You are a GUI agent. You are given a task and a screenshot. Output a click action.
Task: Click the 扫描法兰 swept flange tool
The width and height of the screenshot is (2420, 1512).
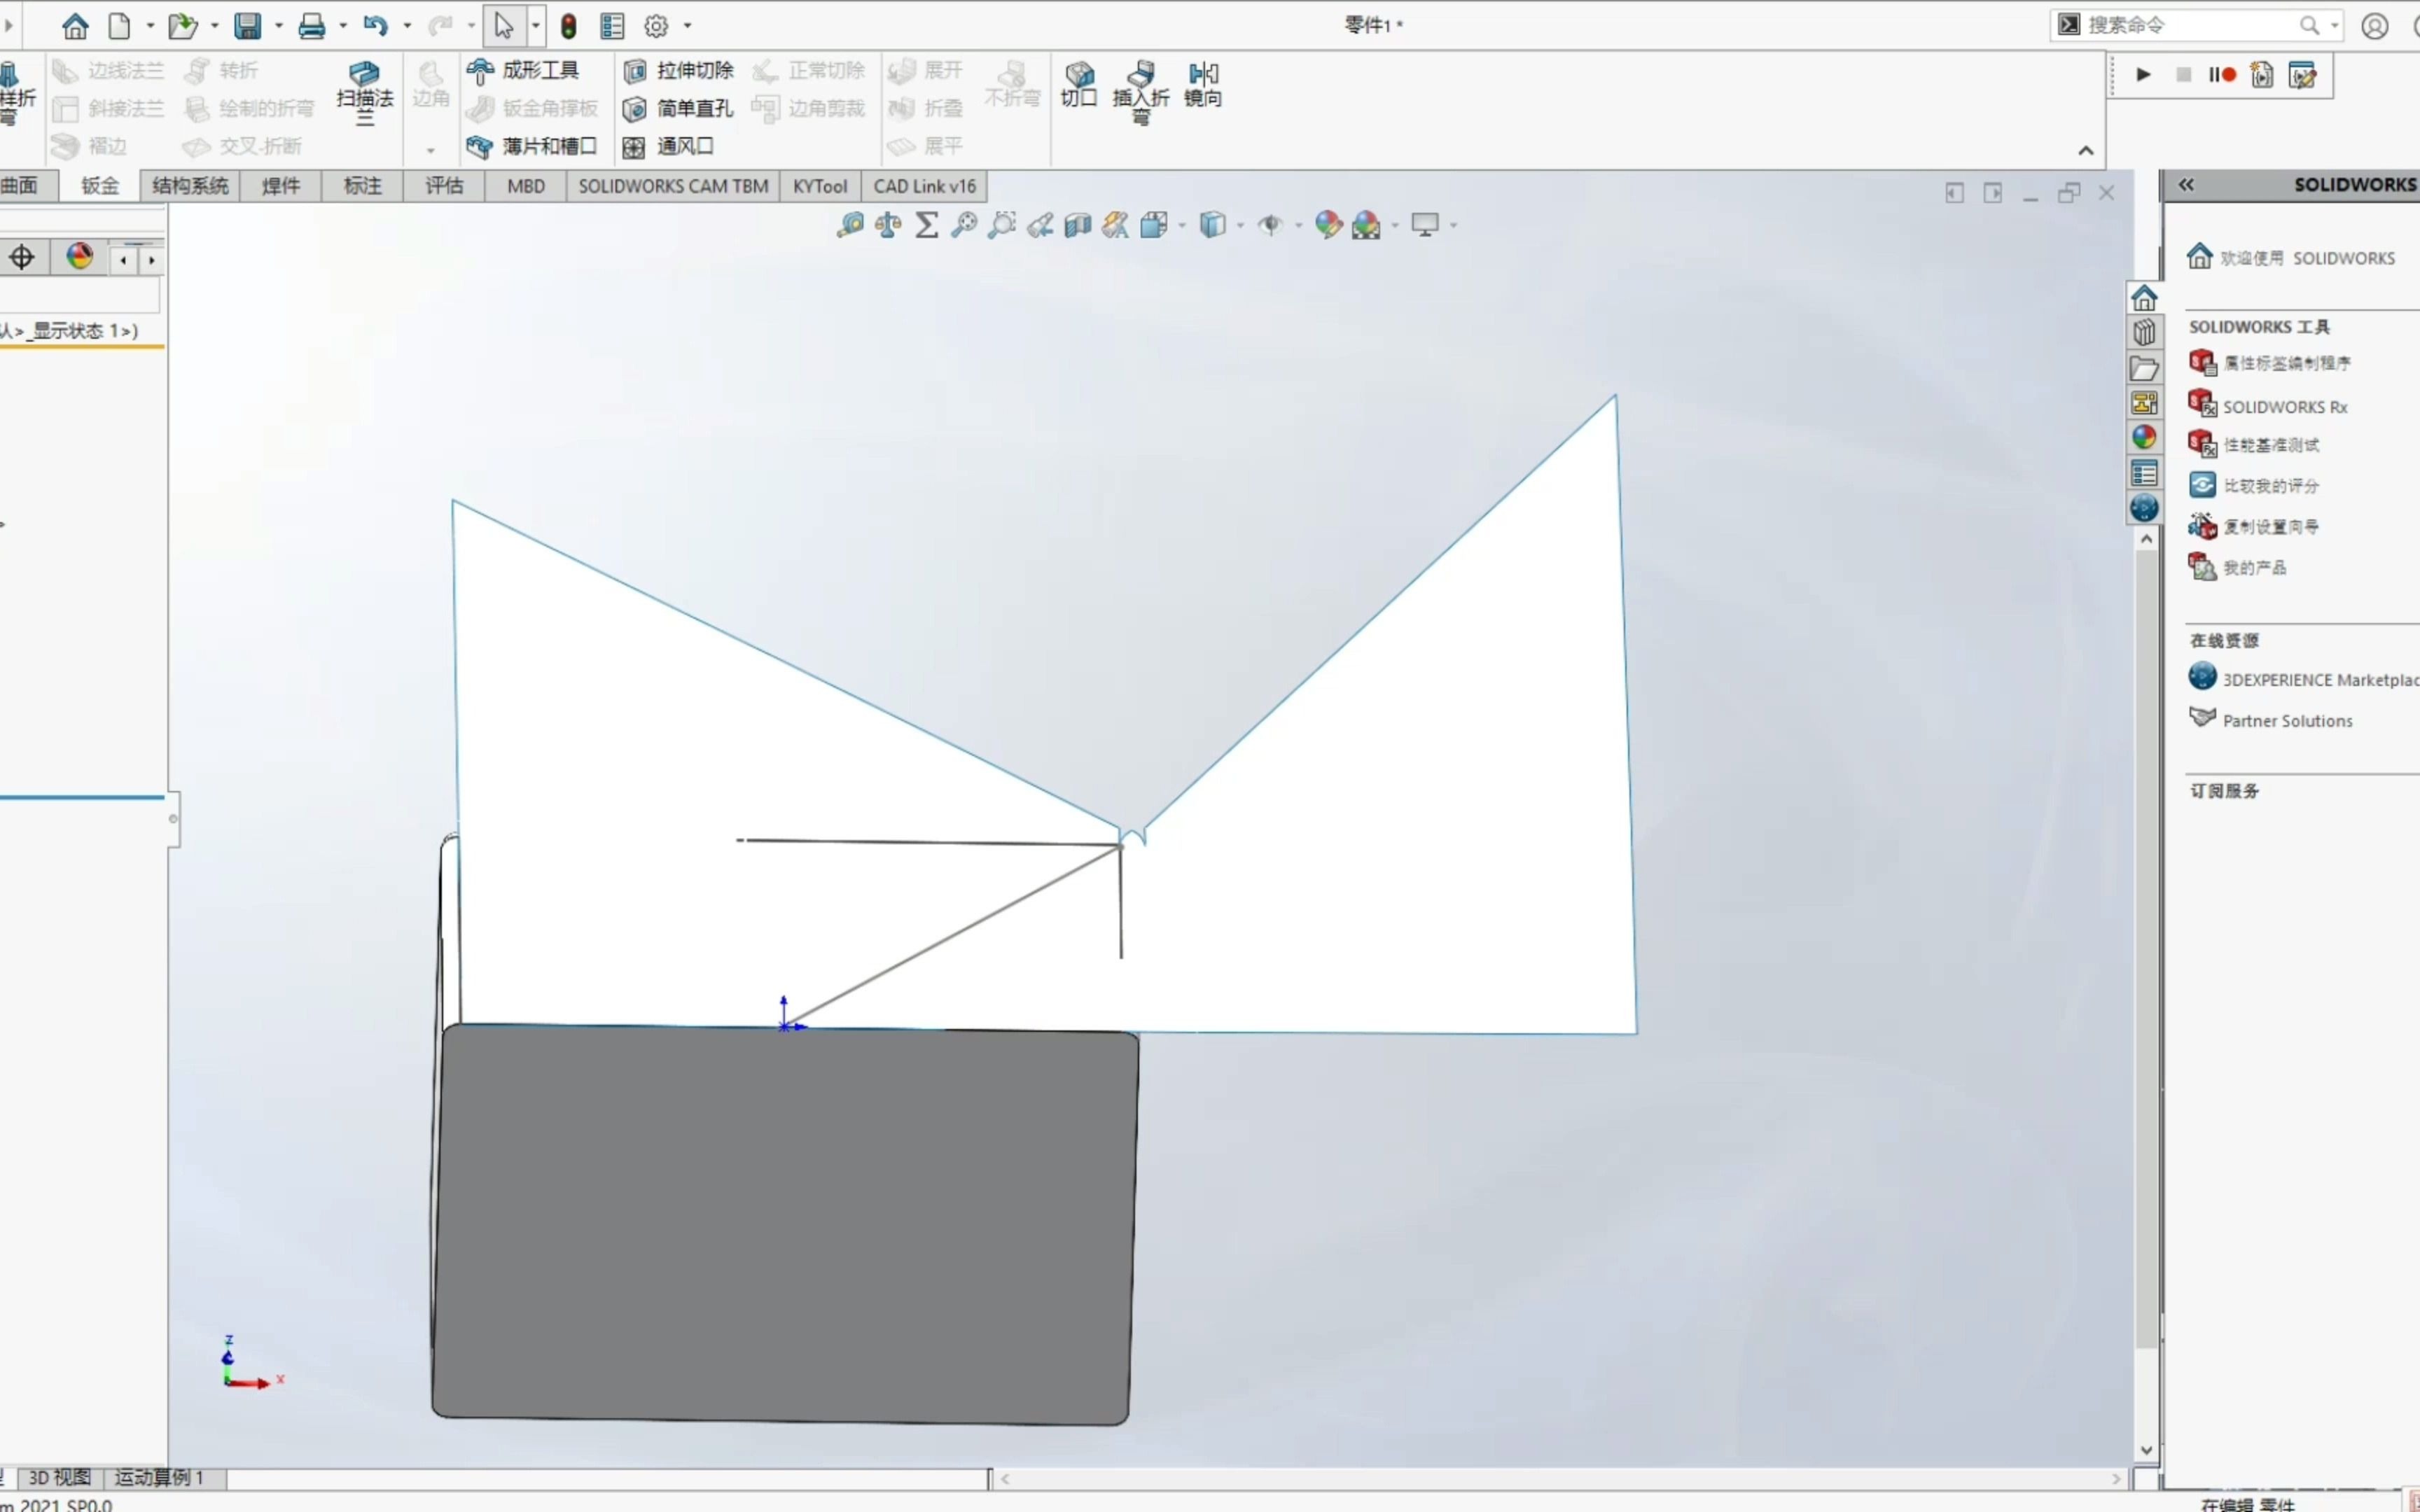[x=365, y=92]
